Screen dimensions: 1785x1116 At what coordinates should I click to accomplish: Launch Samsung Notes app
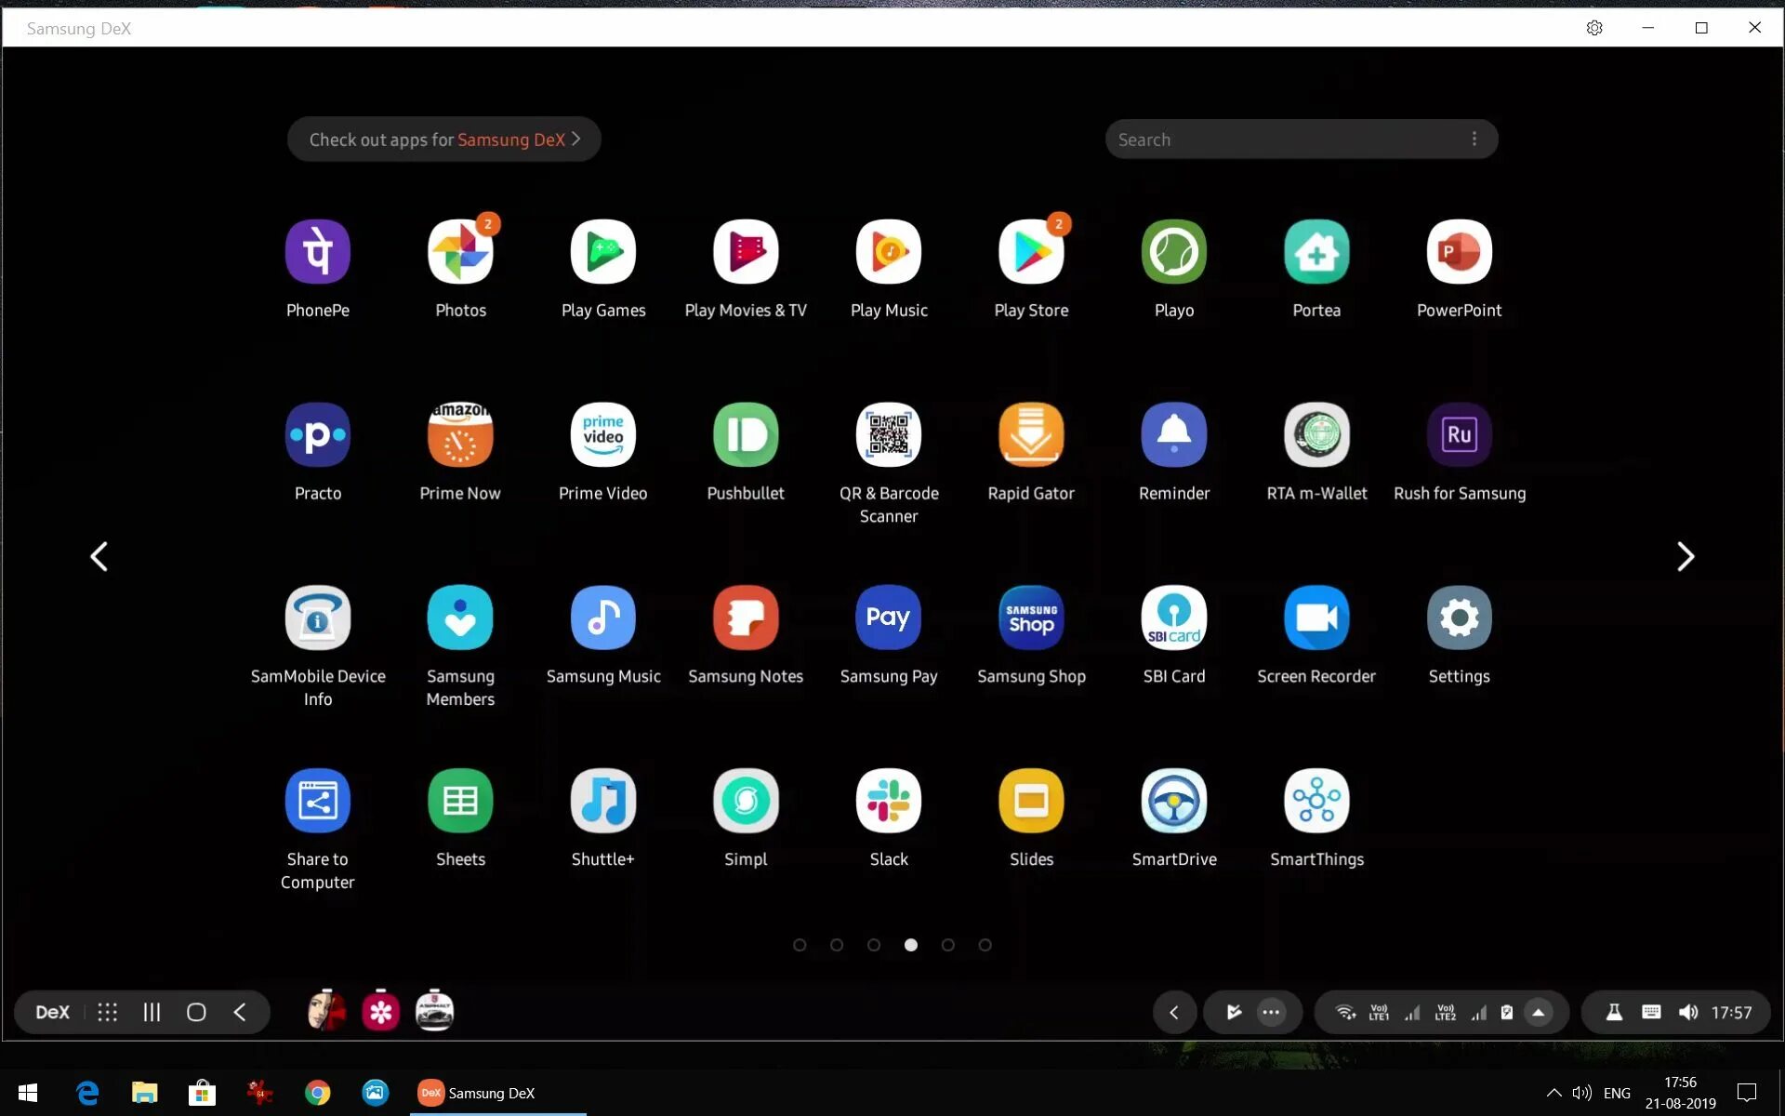(x=745, y=618)
